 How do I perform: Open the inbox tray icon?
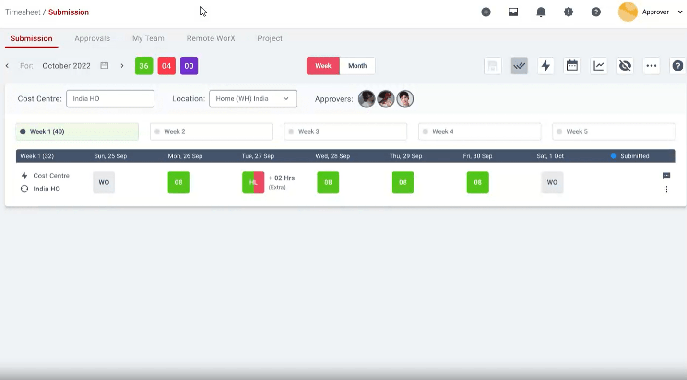[x=513, y=12]
